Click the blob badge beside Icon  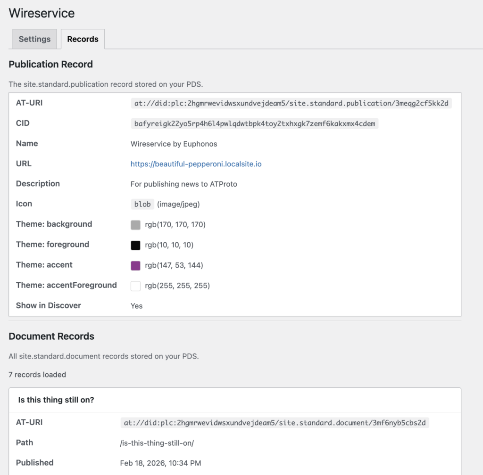pyautogui.click(x=142, y=205)
